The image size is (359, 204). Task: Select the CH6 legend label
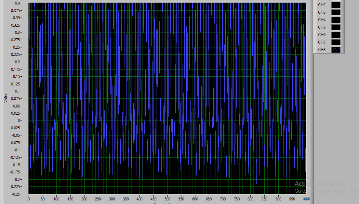322,35
